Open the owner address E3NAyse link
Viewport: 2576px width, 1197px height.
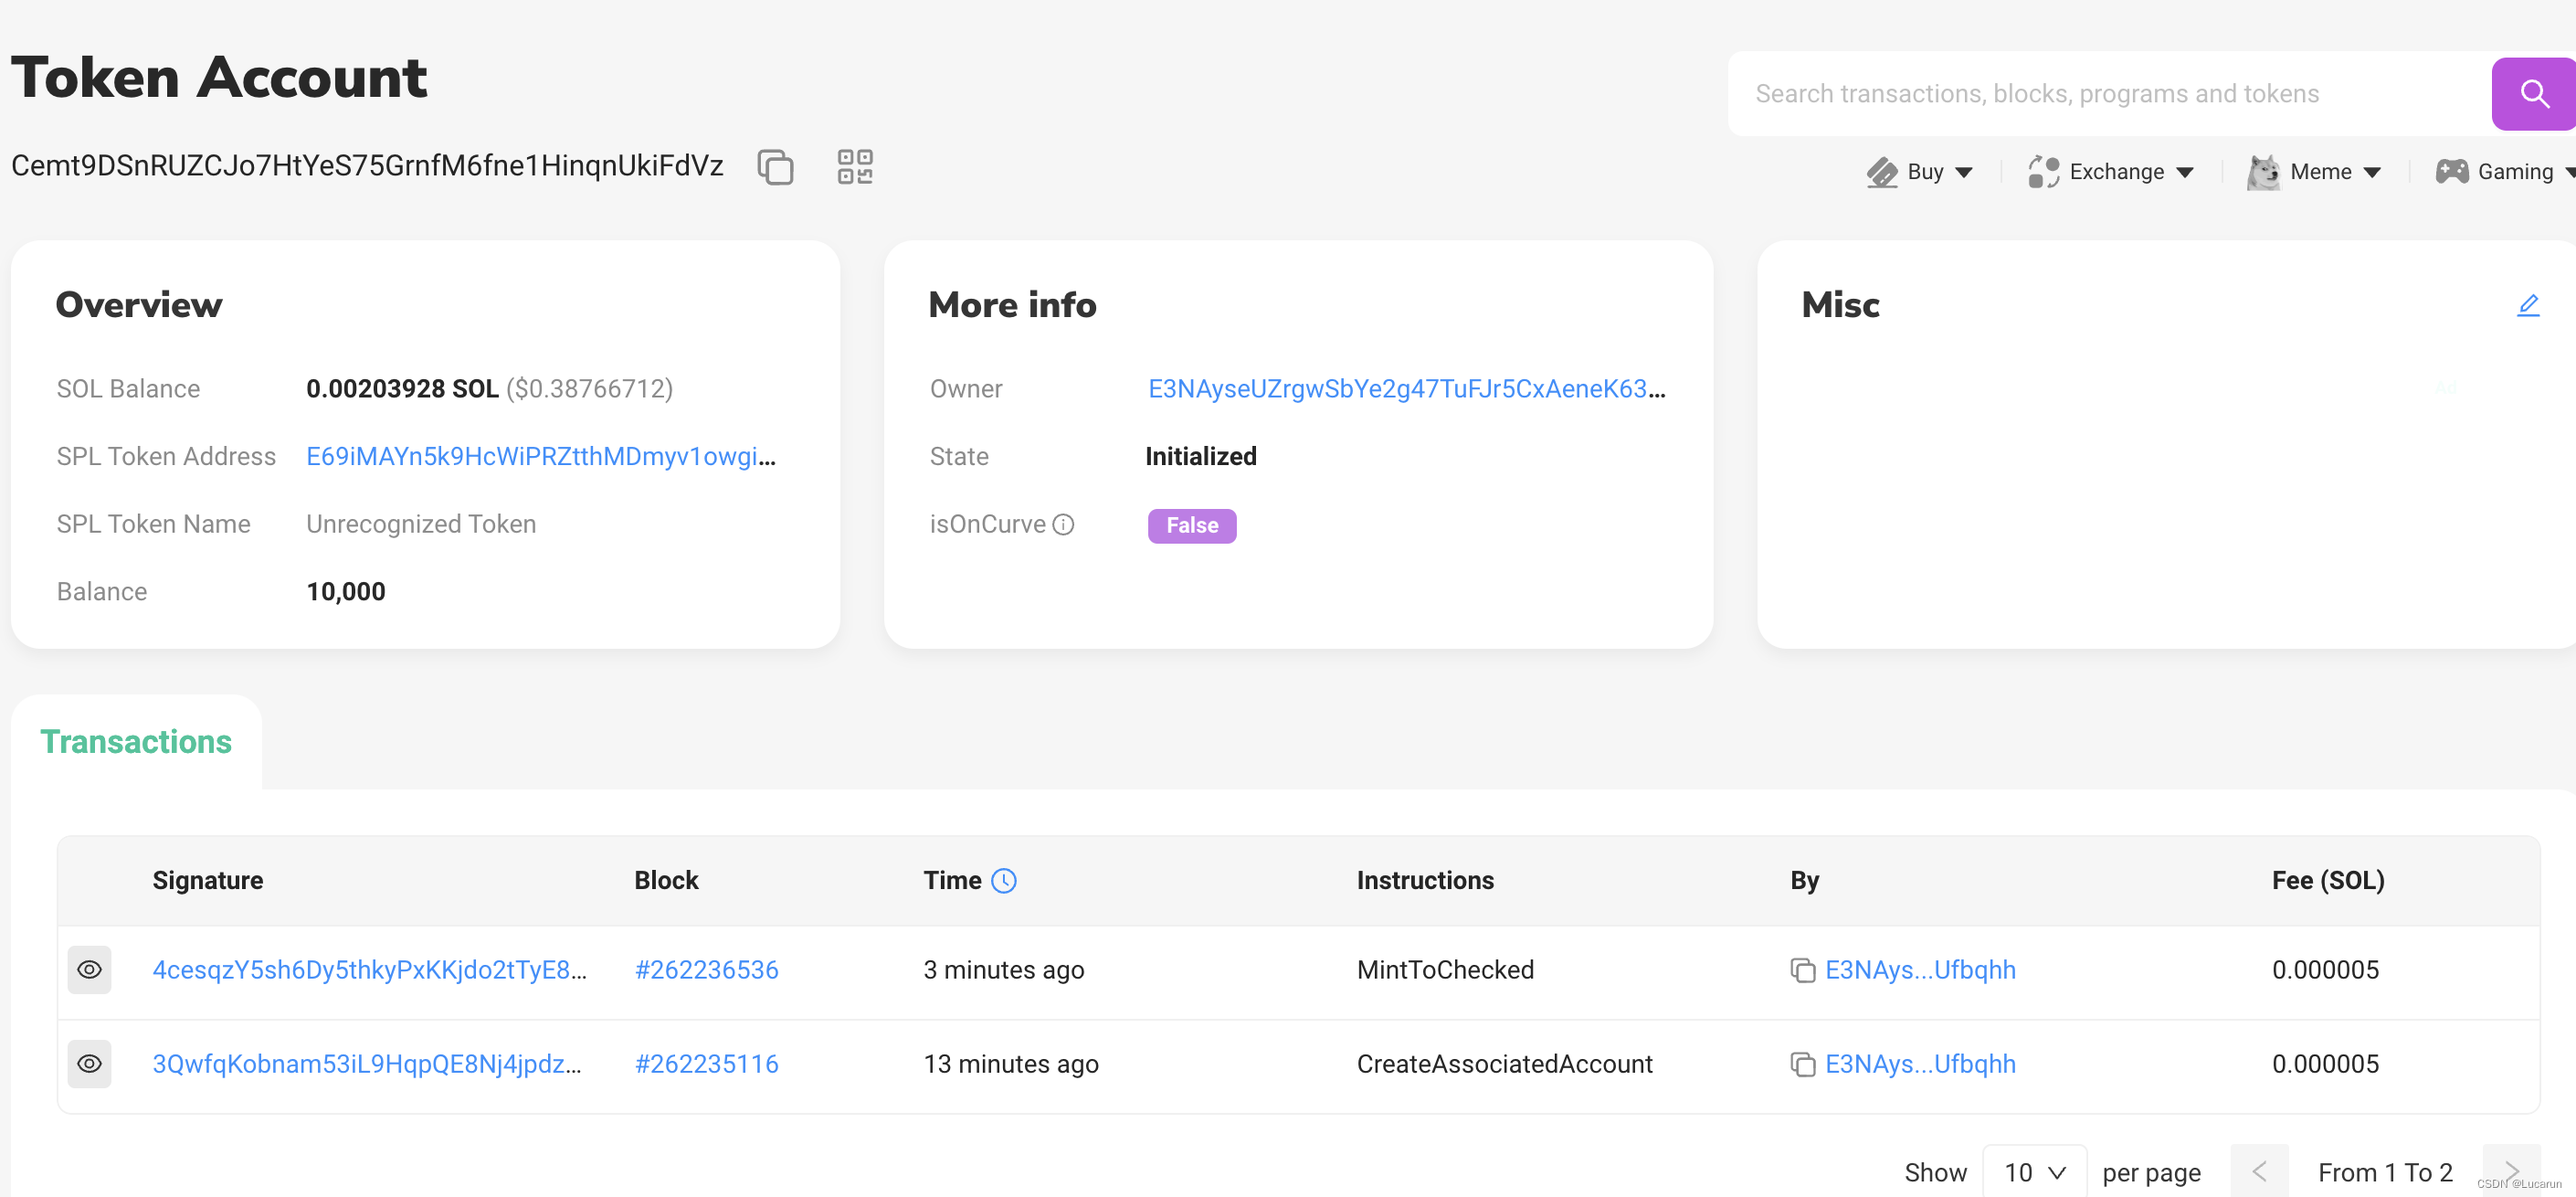pyautogui.click(x=1405, y=389)
